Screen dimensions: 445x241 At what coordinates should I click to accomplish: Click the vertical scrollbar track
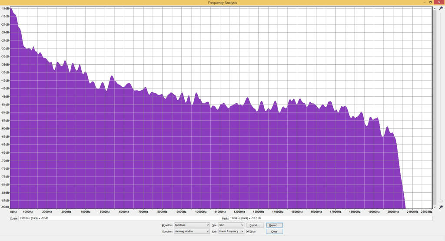[x=435, y=109]
